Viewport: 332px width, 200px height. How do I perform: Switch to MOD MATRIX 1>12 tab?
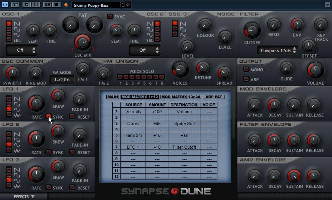coord(140,97)
